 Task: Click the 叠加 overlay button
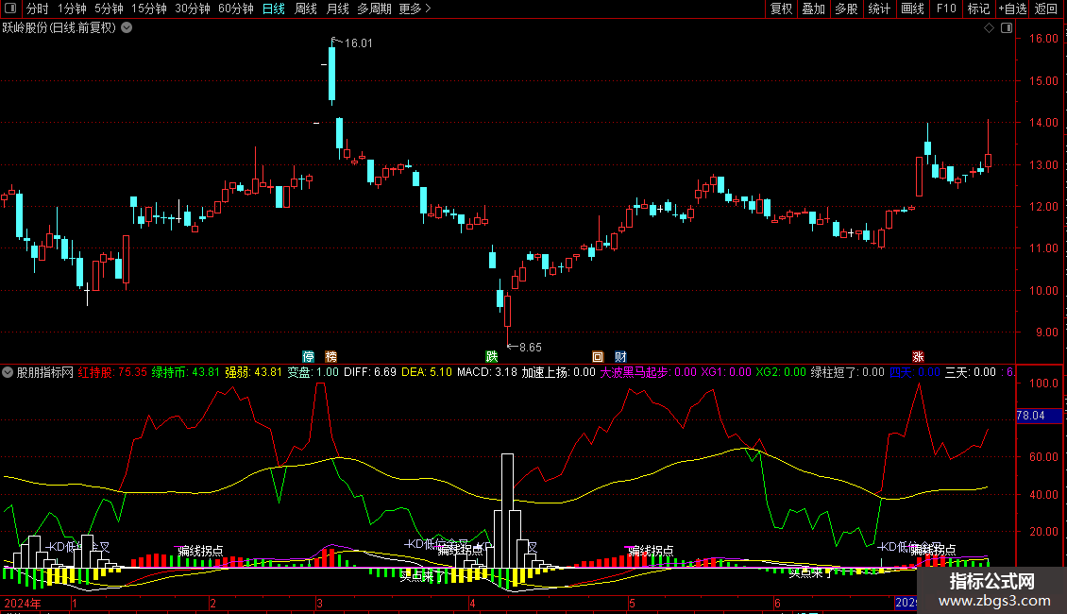(814, 9)
